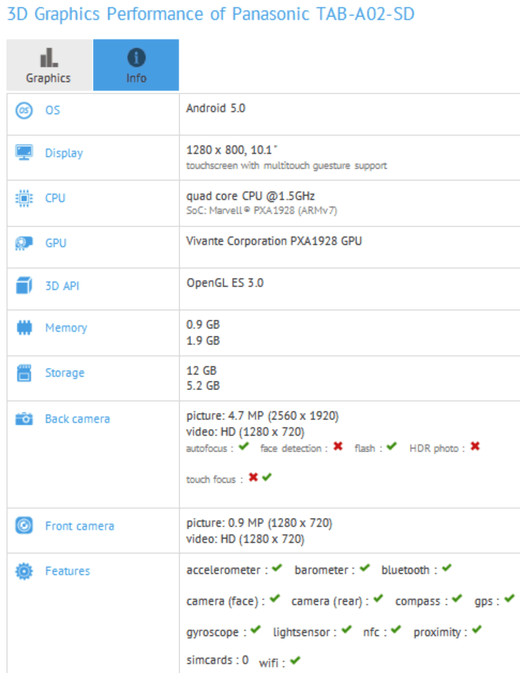Click the compass check mark

(x=457, y=598)
